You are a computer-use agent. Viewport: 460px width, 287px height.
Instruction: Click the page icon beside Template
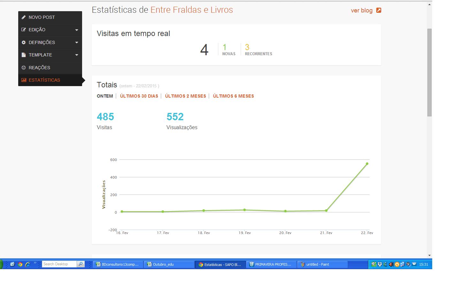tap(24, 55)
